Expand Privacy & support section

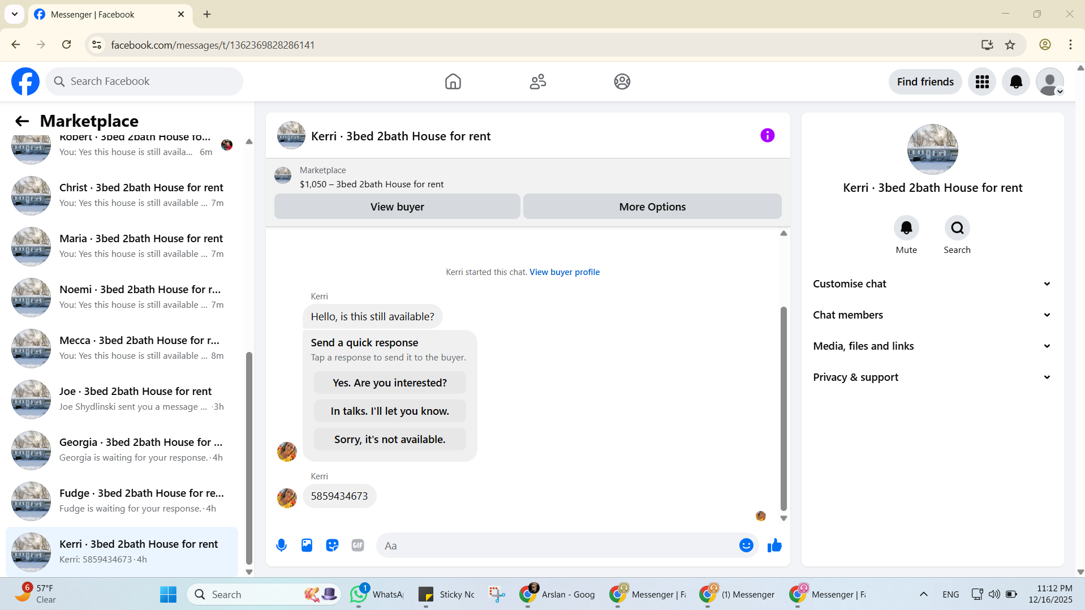[x=932, y=377]
